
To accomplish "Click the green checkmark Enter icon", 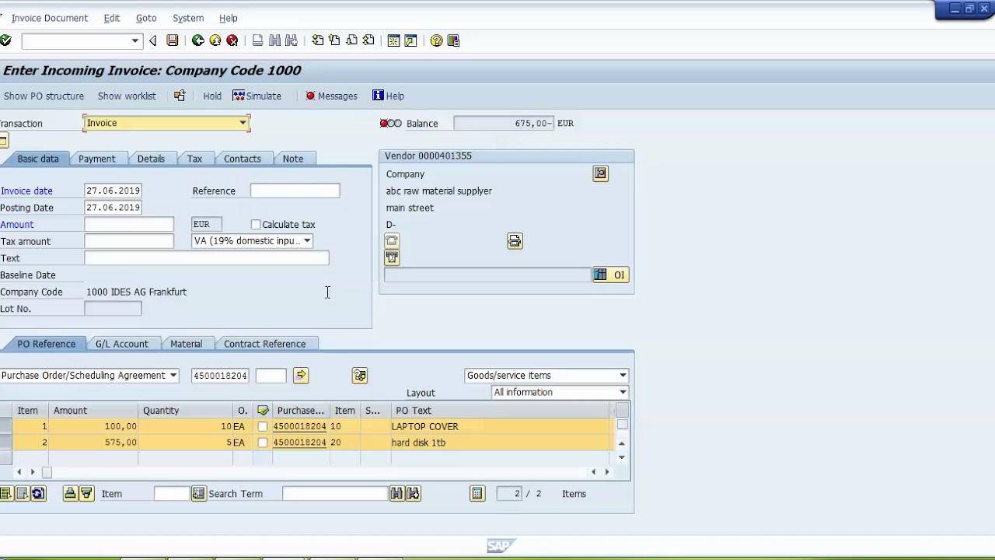I will tap(5, 40).
